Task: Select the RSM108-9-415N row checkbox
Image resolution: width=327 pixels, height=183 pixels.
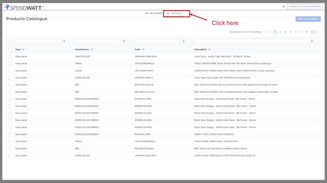Action: (x=10, y=99)
